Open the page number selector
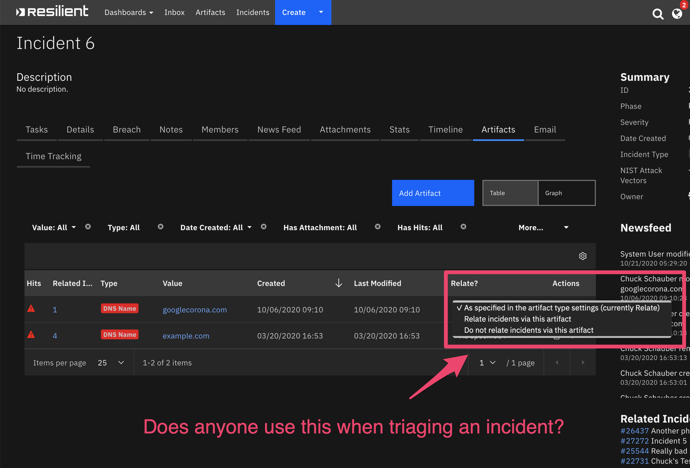The height and width of the screenshot is (468, 690). pos(487,363)
